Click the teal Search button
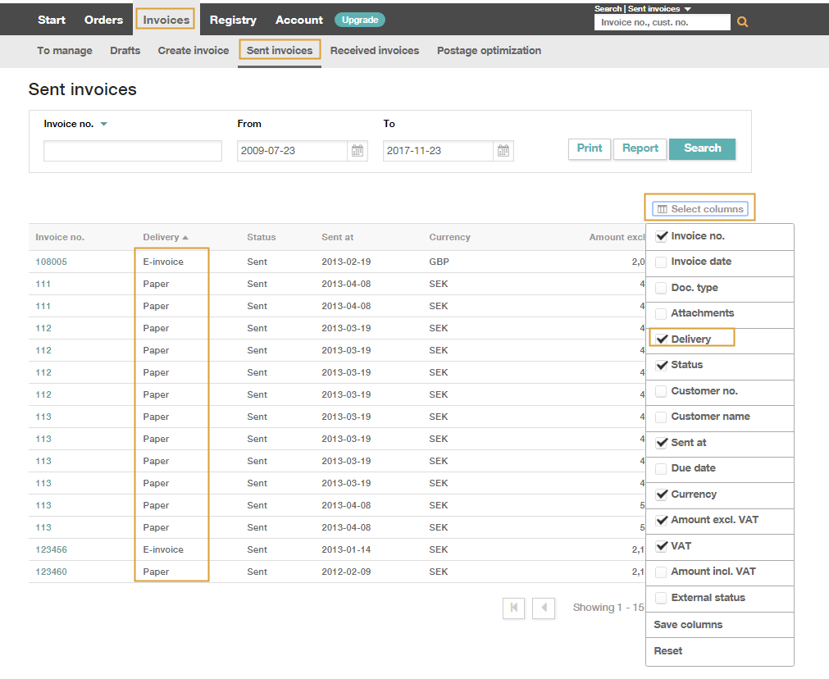This screenshot has height=679, width=829. click(702, 148)
